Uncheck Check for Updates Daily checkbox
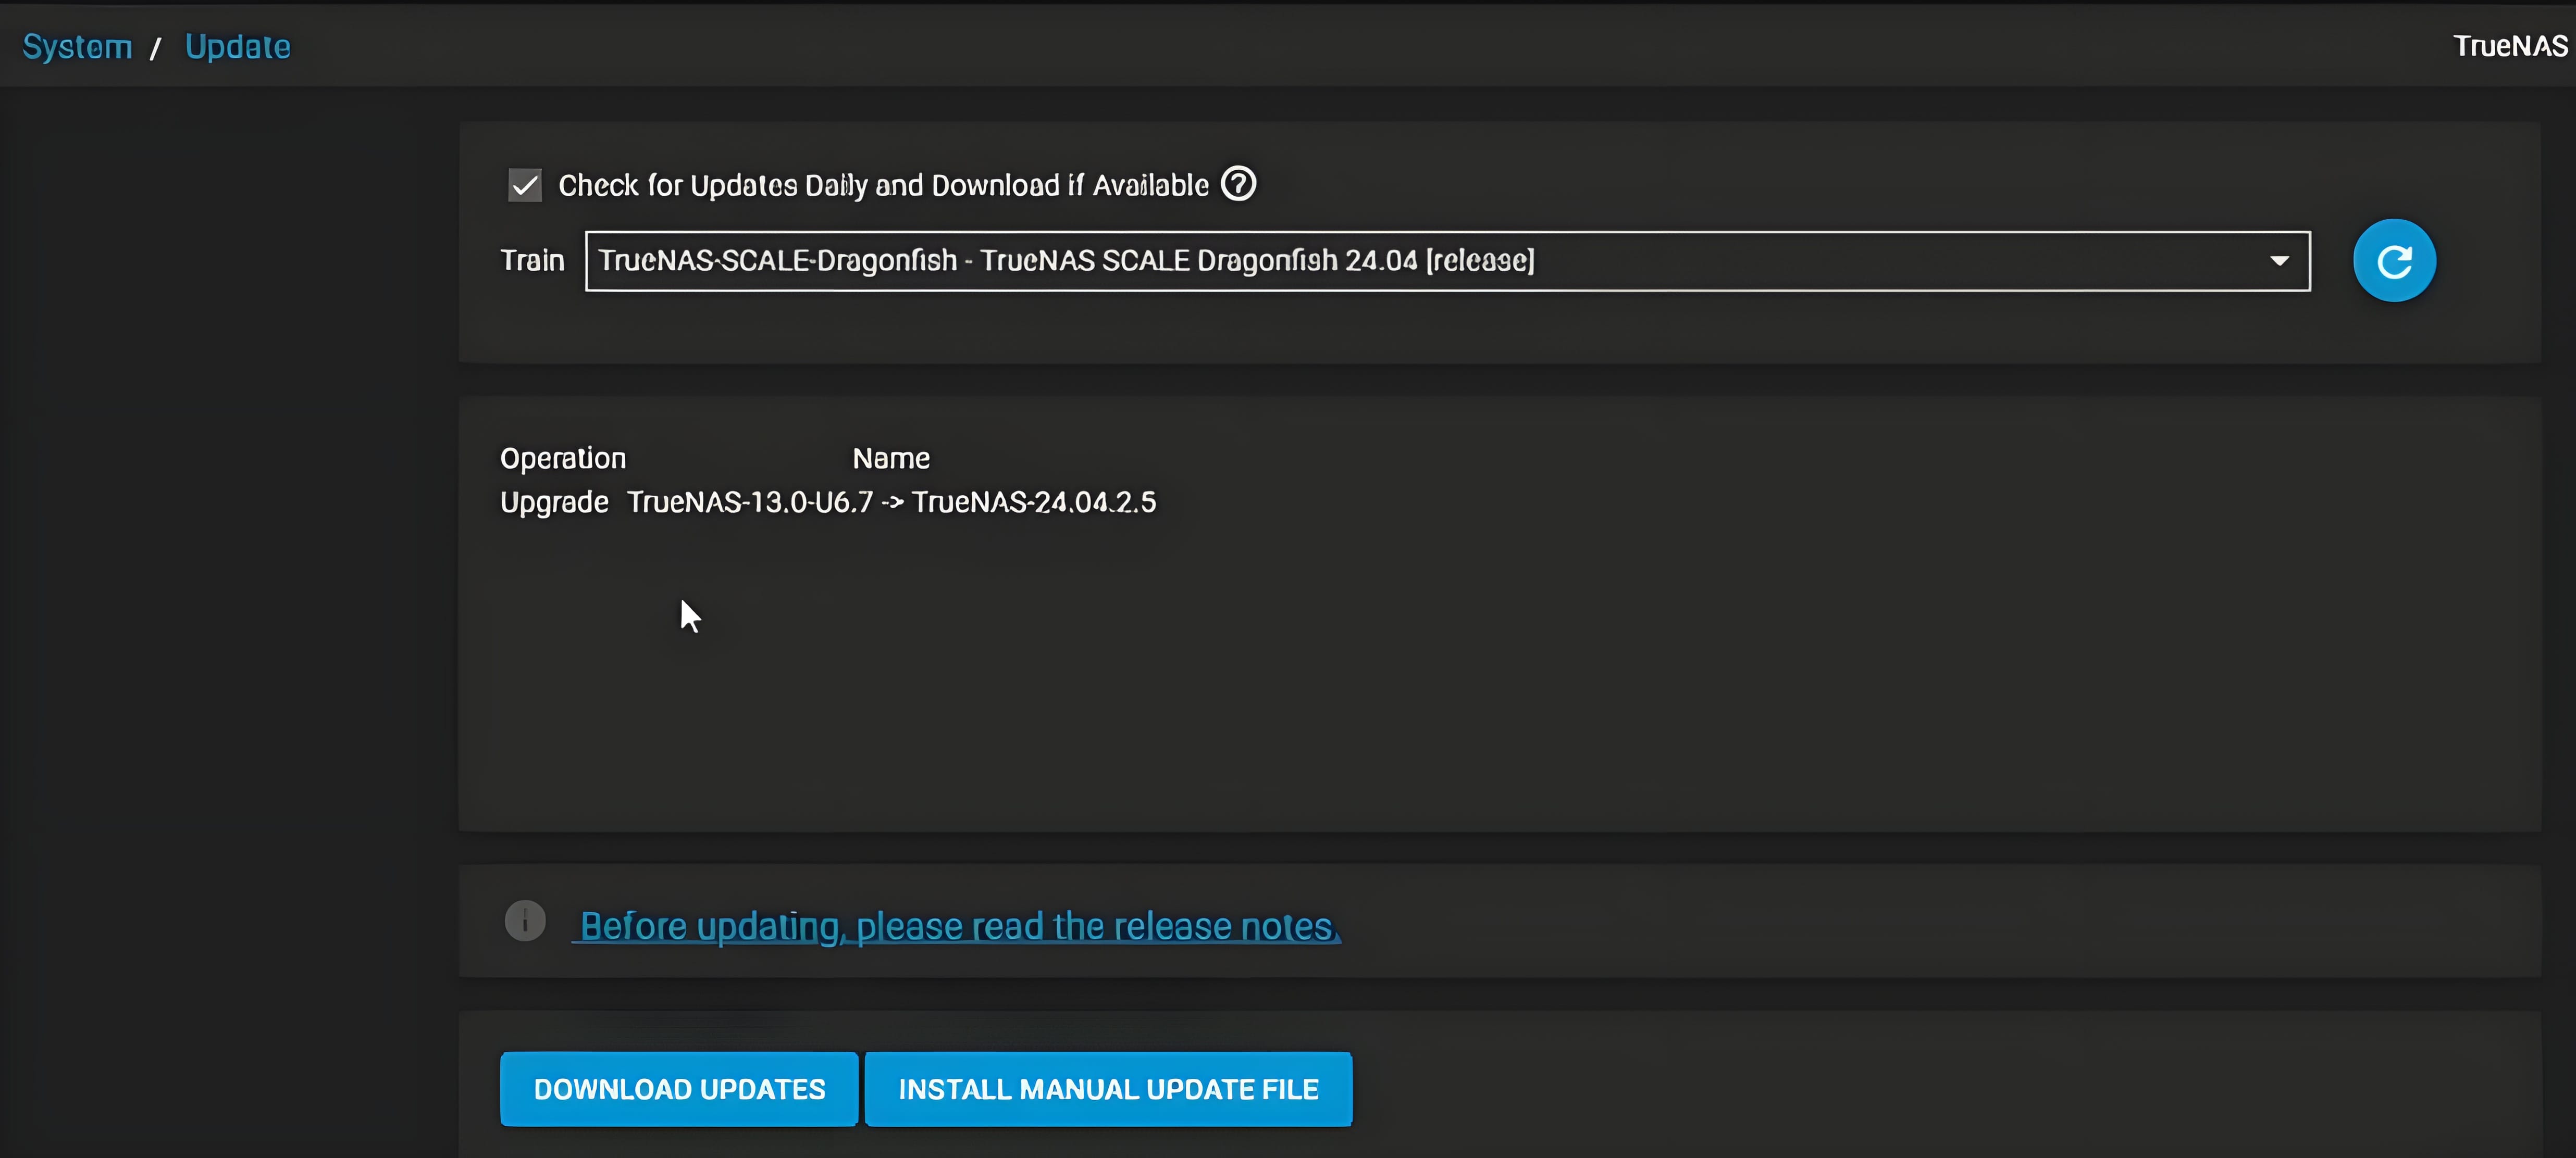Viewport: 2576px width, 1158px height. [525, 185]
